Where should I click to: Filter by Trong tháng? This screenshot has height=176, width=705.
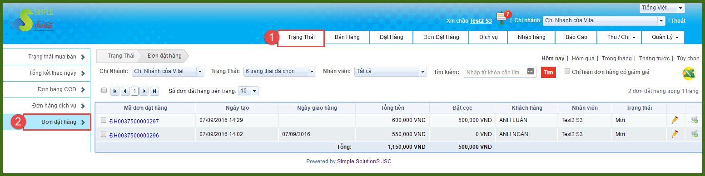point(617,59)
